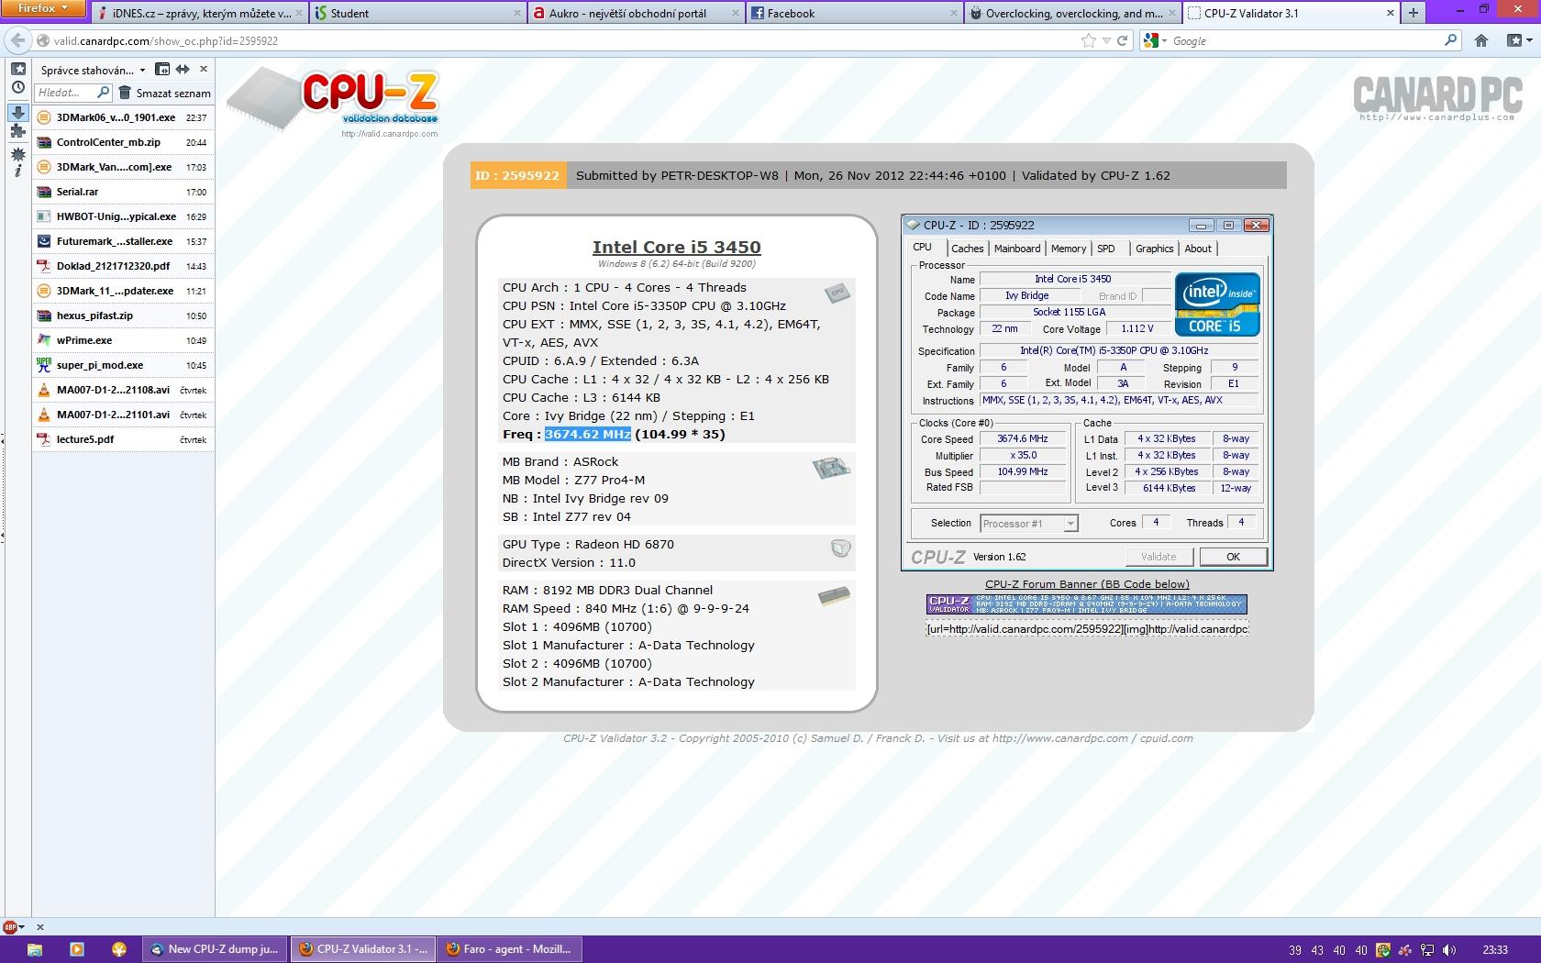Click the Validate button in CPU-Z window
This screenshot has width=1541, height=963.
(1159, 557)
